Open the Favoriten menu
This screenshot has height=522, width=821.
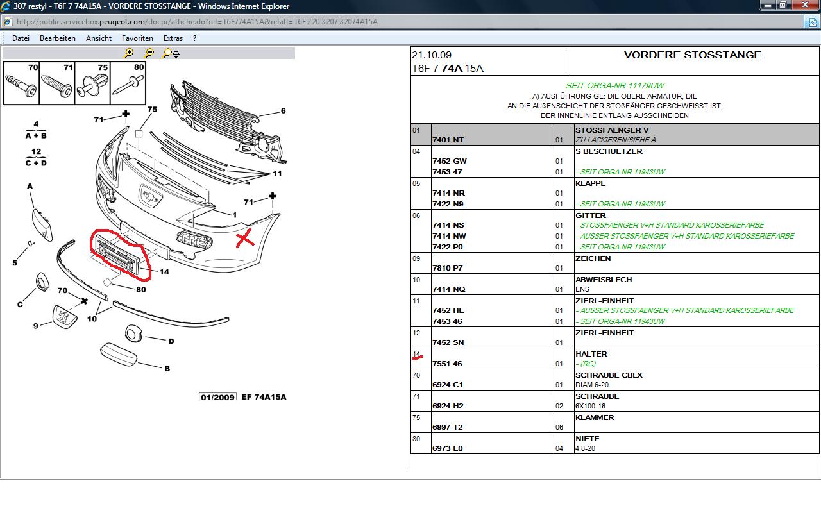click(137, 38)
